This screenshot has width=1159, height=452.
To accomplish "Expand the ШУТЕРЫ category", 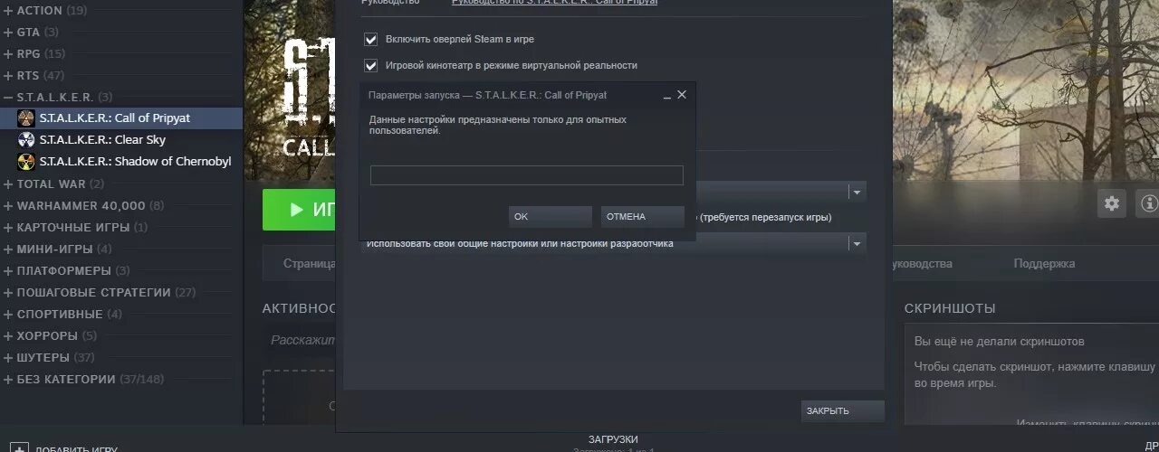I will pos(8,357).
